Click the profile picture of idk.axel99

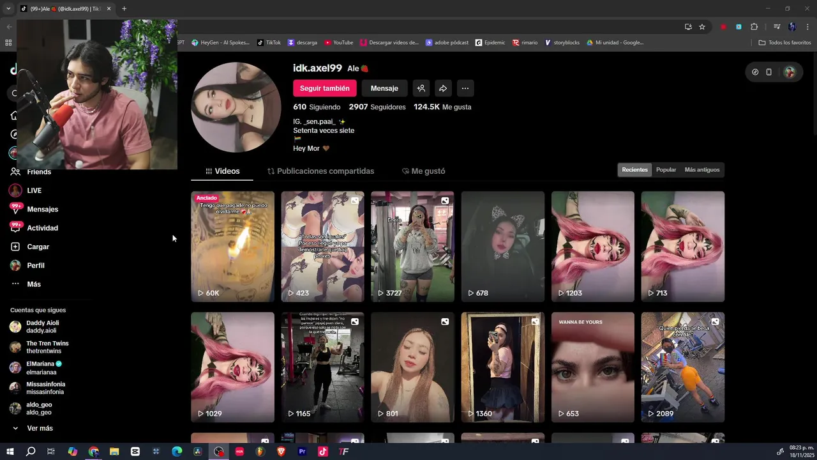(236, 107)
